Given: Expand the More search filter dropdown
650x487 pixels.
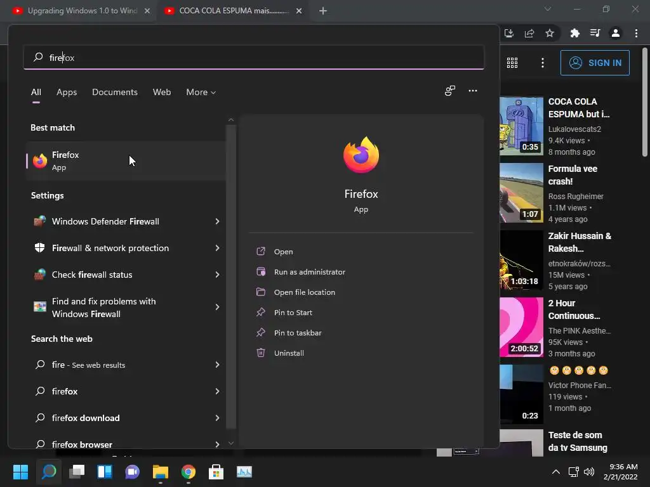Looking at the screenshot, I should pyautogui.click(x=201, y=92).
